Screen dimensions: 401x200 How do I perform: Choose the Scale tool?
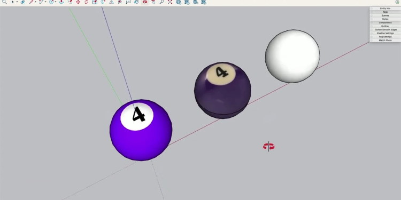point(95,2)
